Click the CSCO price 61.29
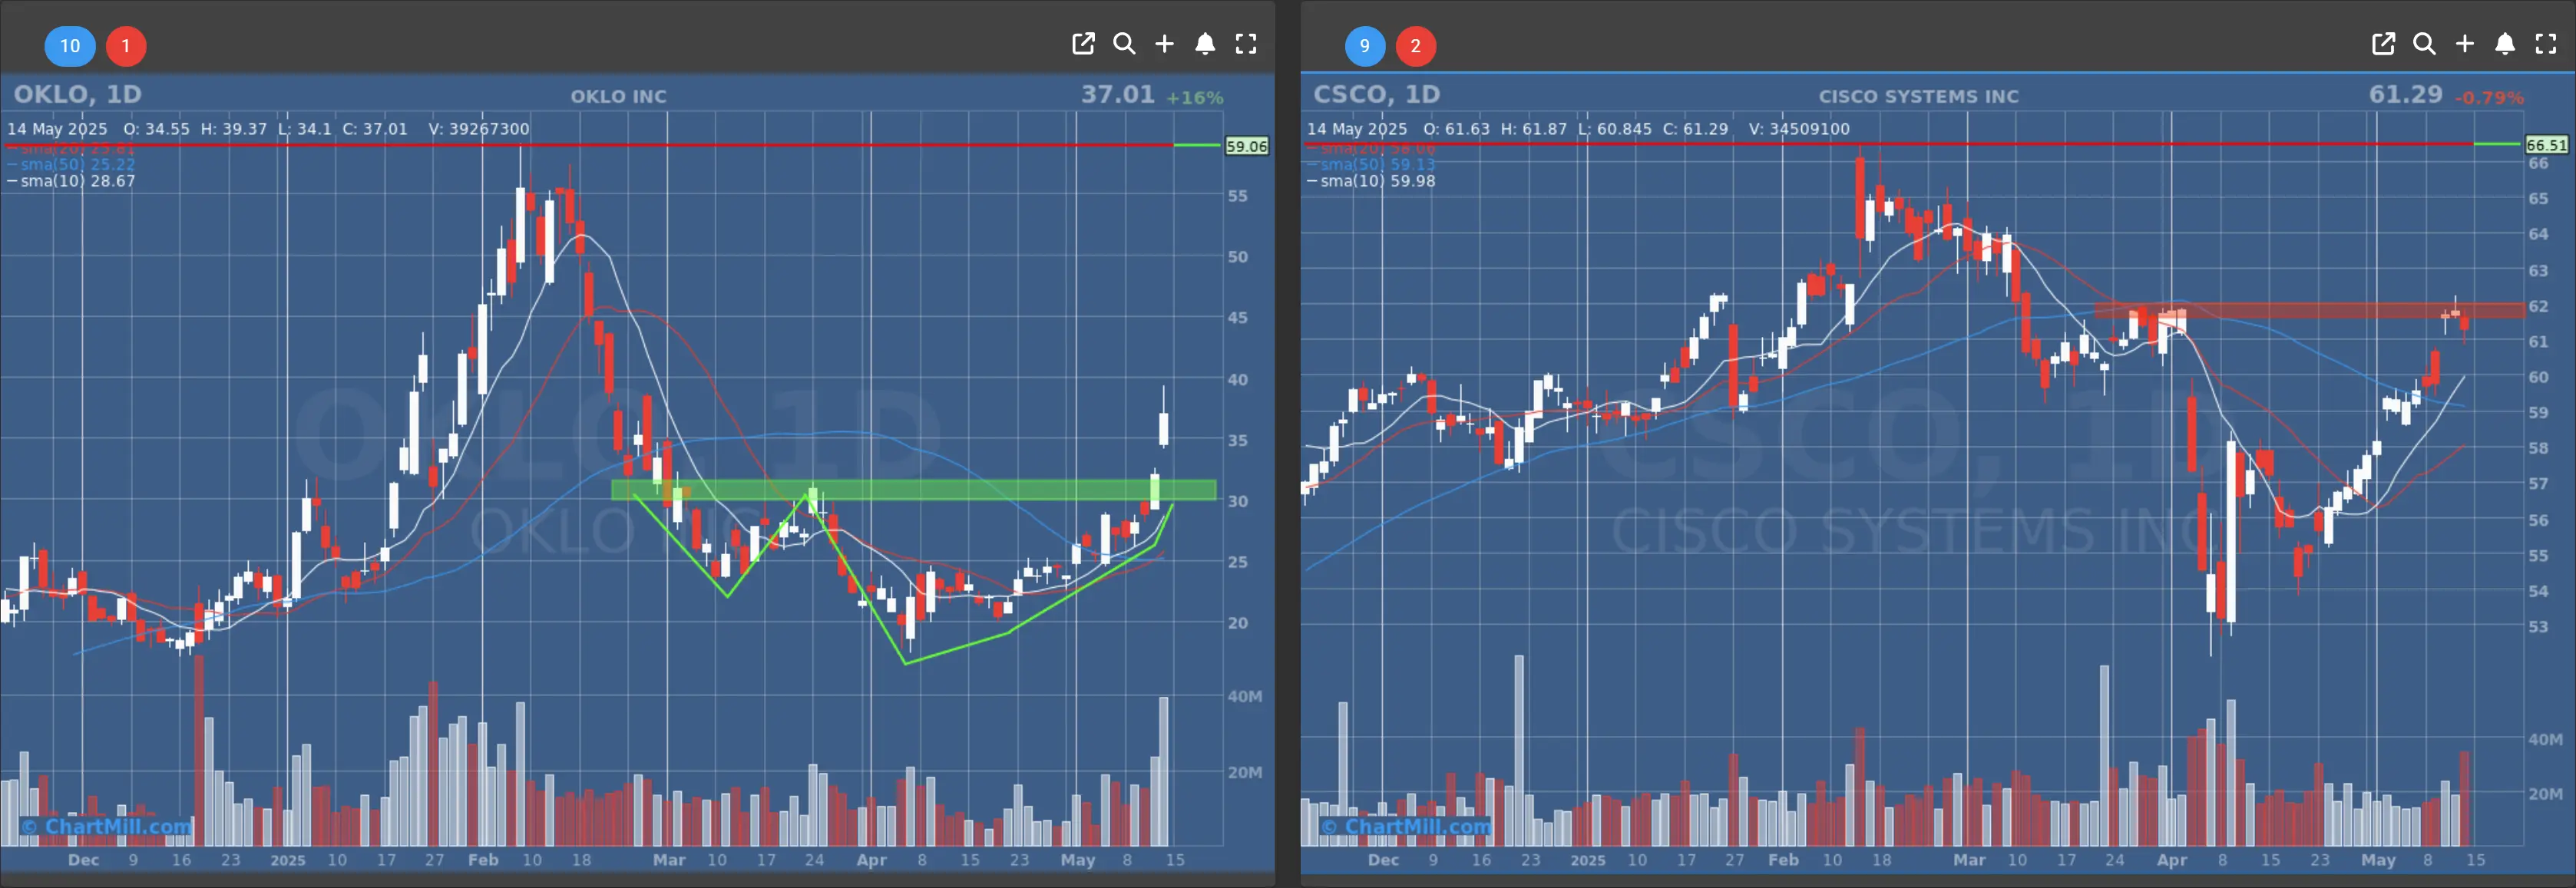Image resolution: width=2576 pixels, height=888 pixels. tap(2405, 94)
